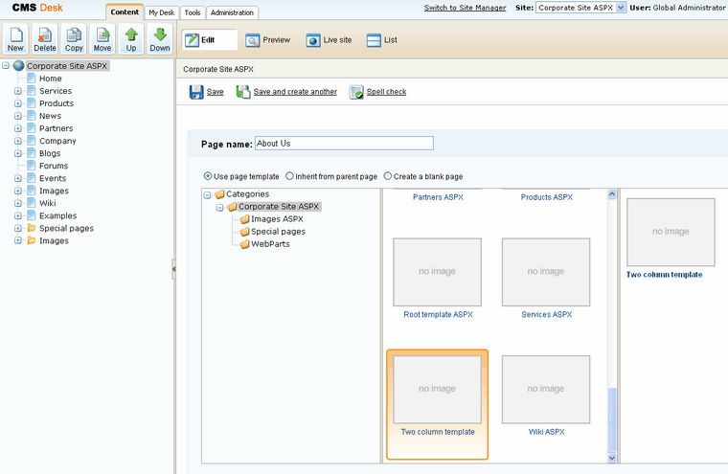This screenshot has height=474, width=728.
Task: Open the My Desk tab
Action: click(162, 12)
